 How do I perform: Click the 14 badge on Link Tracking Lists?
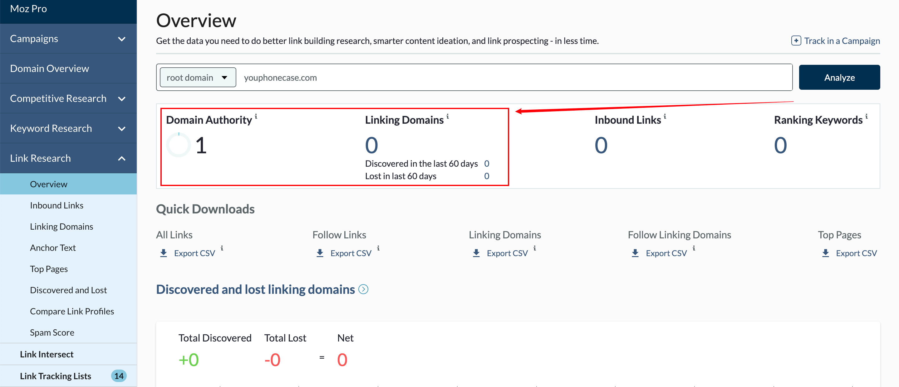pos(119,376)
